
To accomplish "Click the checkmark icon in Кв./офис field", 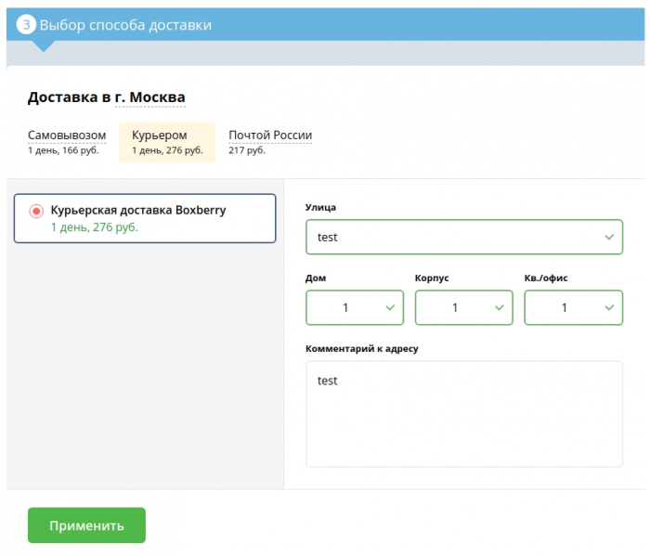I will tap(609, 307).
